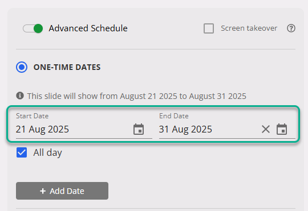Click the slide date range info message
308x211 pixels.
pyautogui.click(x=137, y=96)
